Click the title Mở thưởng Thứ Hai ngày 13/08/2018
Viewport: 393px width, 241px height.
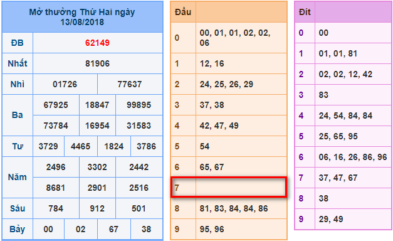click(x=82, y=17)
